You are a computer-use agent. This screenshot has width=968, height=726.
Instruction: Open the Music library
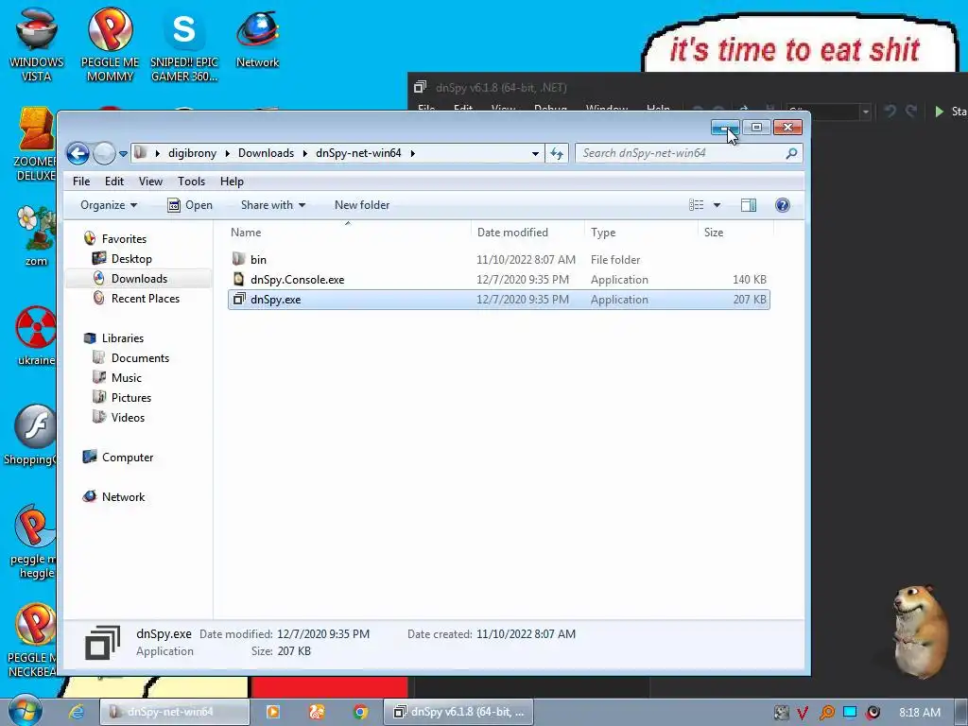[126, 378]
